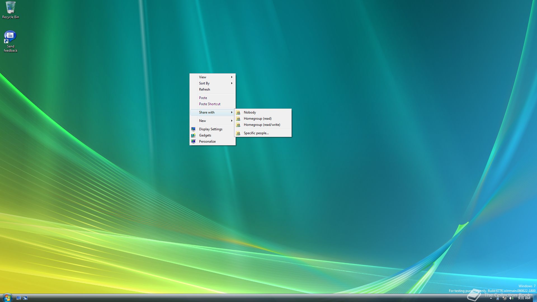Open the New submenu
537x302 pixels.
coord(213,121)
